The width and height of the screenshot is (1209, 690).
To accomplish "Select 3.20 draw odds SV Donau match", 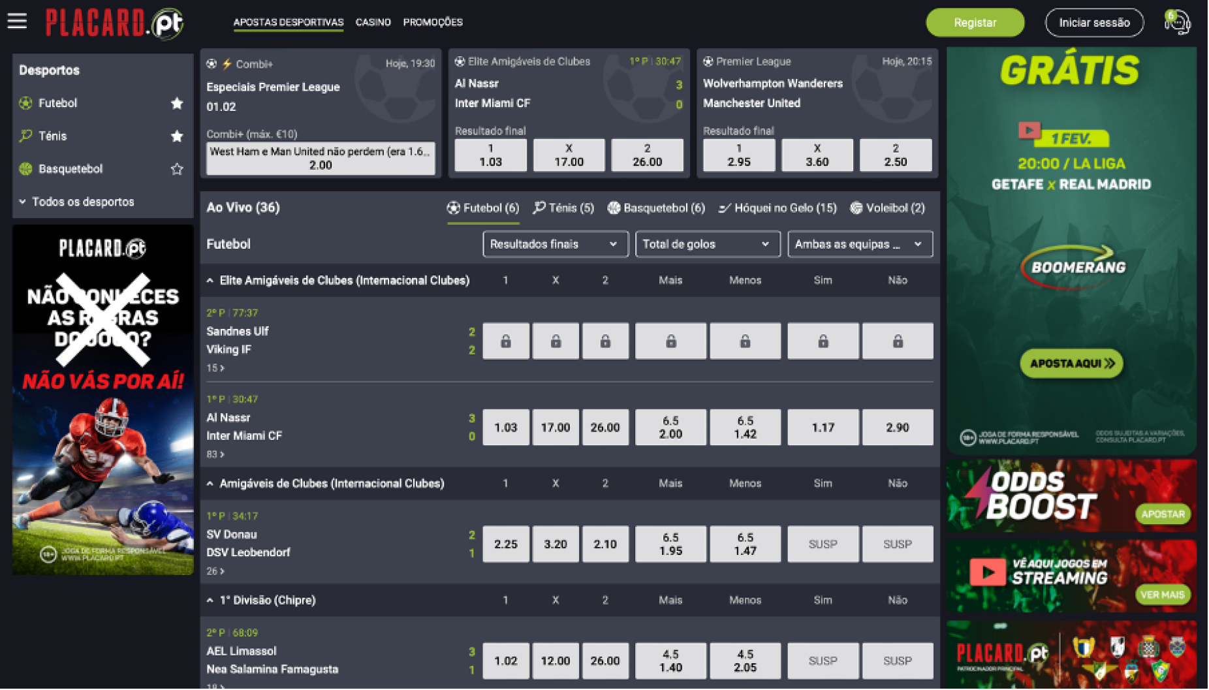I will click(x=556, y=544).
